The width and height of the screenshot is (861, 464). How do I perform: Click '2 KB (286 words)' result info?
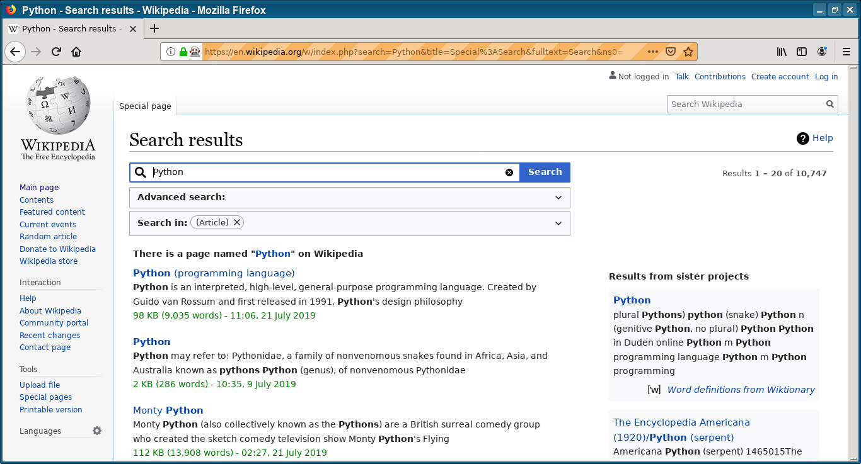click(170, 384)
